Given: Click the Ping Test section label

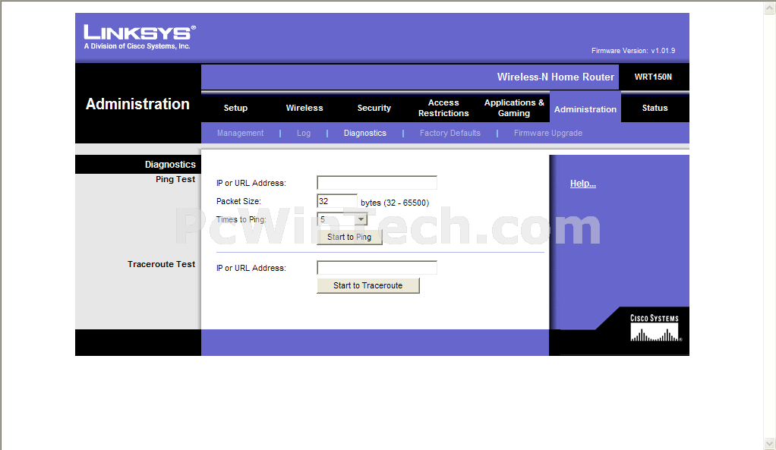Looking at the screenshot, I should pos(175,179).
